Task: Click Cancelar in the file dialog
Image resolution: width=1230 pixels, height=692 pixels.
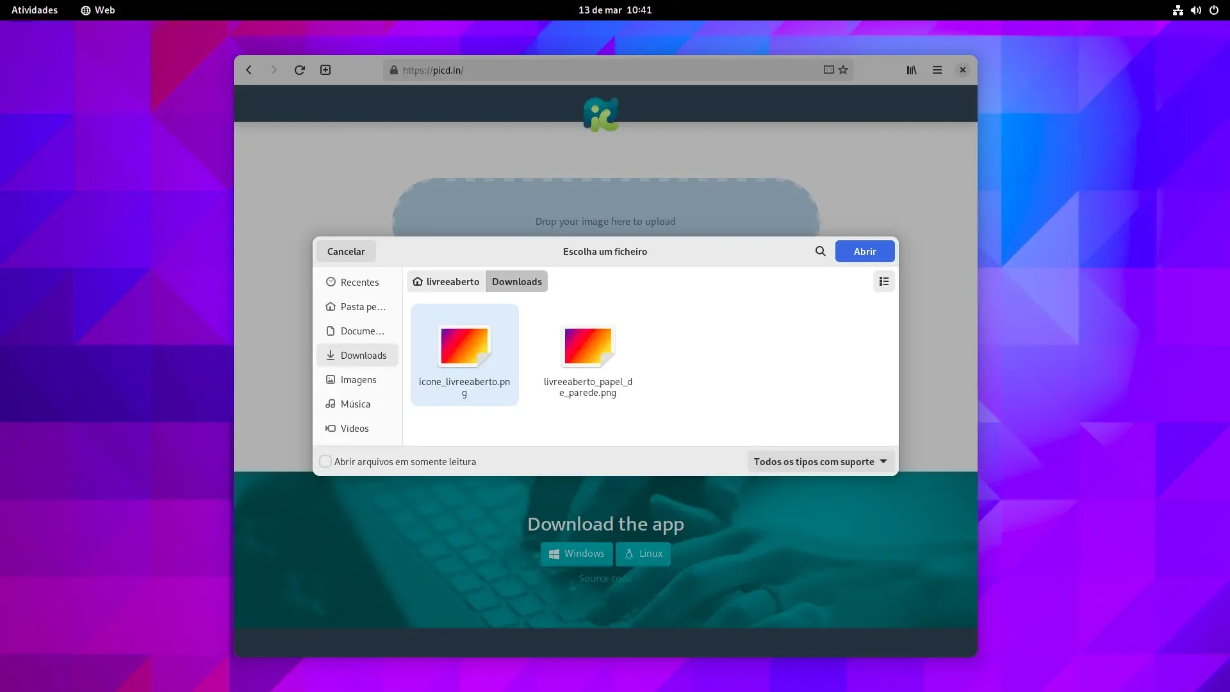Action: tap(346, 251)
